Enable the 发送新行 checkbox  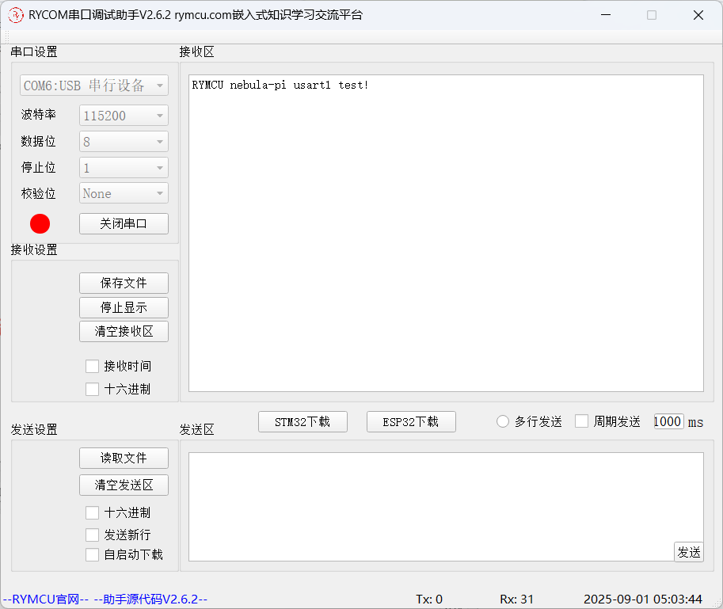(x=93, y=535)
